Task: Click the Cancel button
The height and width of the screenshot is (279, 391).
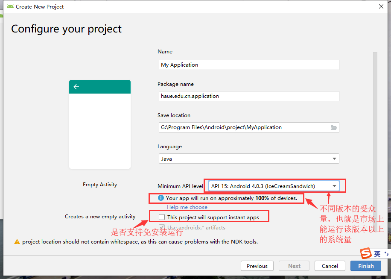Action: 330,266
